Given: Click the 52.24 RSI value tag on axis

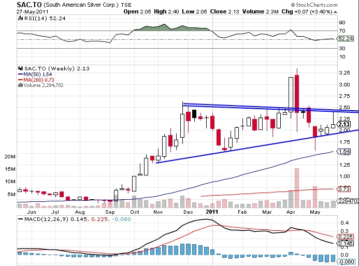Looking at the screenshot, I should point(346,39).
